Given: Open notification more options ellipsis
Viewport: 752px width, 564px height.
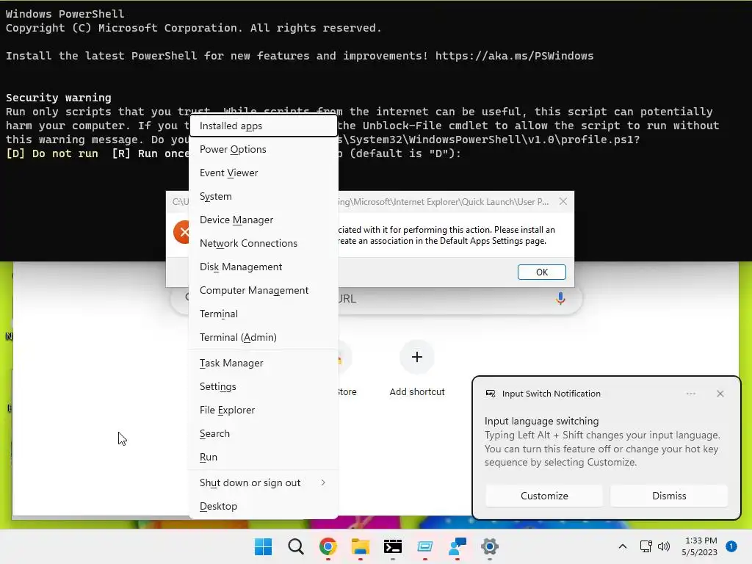Looking at the screenshot, I should (x=690, y=394).
